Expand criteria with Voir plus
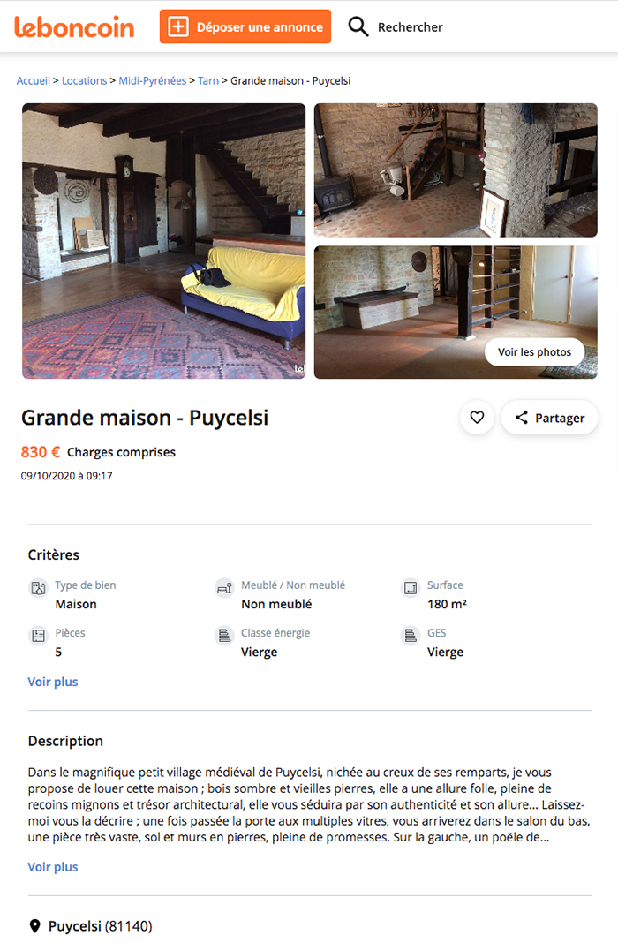618x943 pixels. [x=53, y=682]
